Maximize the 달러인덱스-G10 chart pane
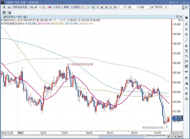This screenshot has height=139, width=190. pyautogui.click(x=177, y=17)
